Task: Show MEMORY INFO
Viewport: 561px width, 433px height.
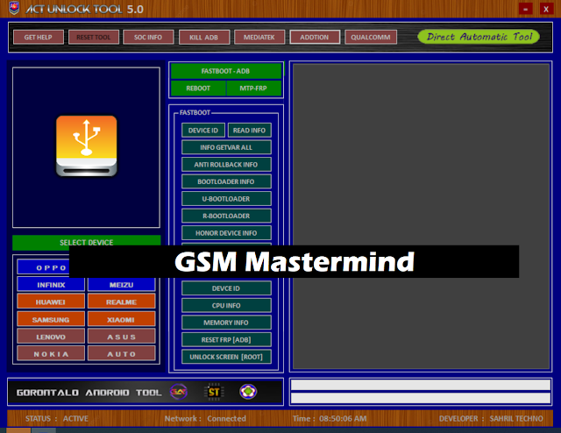Action: [x=226, y=323]
